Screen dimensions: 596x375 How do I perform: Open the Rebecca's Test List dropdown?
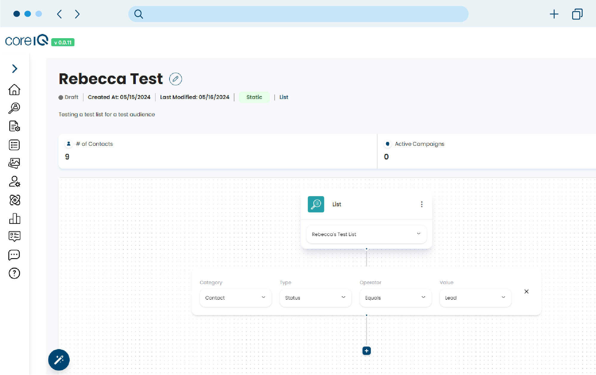coord(366,234)
